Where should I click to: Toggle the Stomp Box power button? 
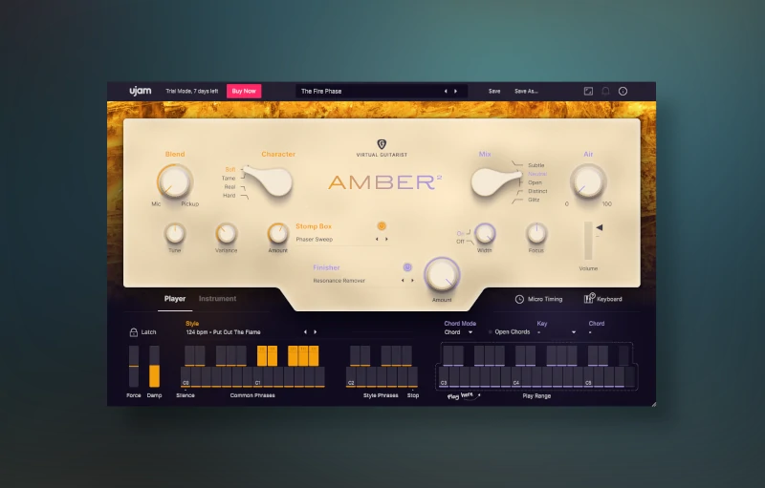(382, 226)
